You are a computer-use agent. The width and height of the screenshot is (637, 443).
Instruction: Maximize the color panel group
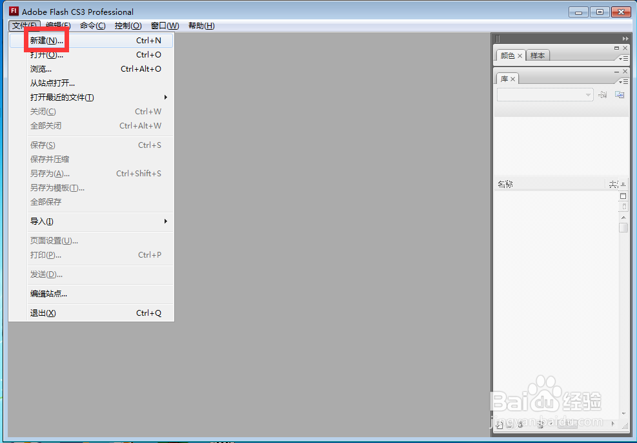(617, 48)
